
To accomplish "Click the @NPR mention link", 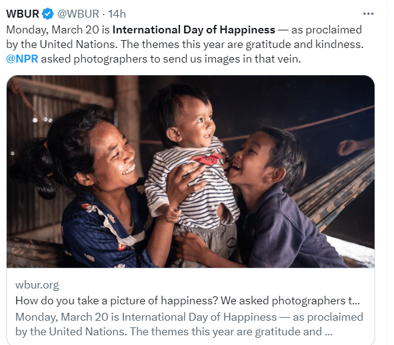I will (x=22, y=58).
